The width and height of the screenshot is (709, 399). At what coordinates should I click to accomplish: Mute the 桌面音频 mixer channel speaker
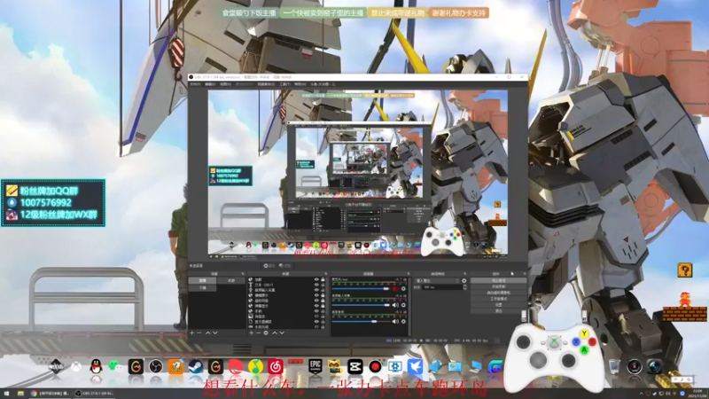click(395, 321)
